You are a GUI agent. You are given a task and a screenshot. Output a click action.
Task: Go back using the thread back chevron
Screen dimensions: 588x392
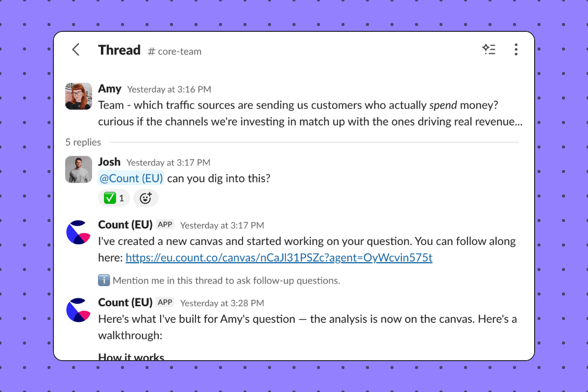76,49
